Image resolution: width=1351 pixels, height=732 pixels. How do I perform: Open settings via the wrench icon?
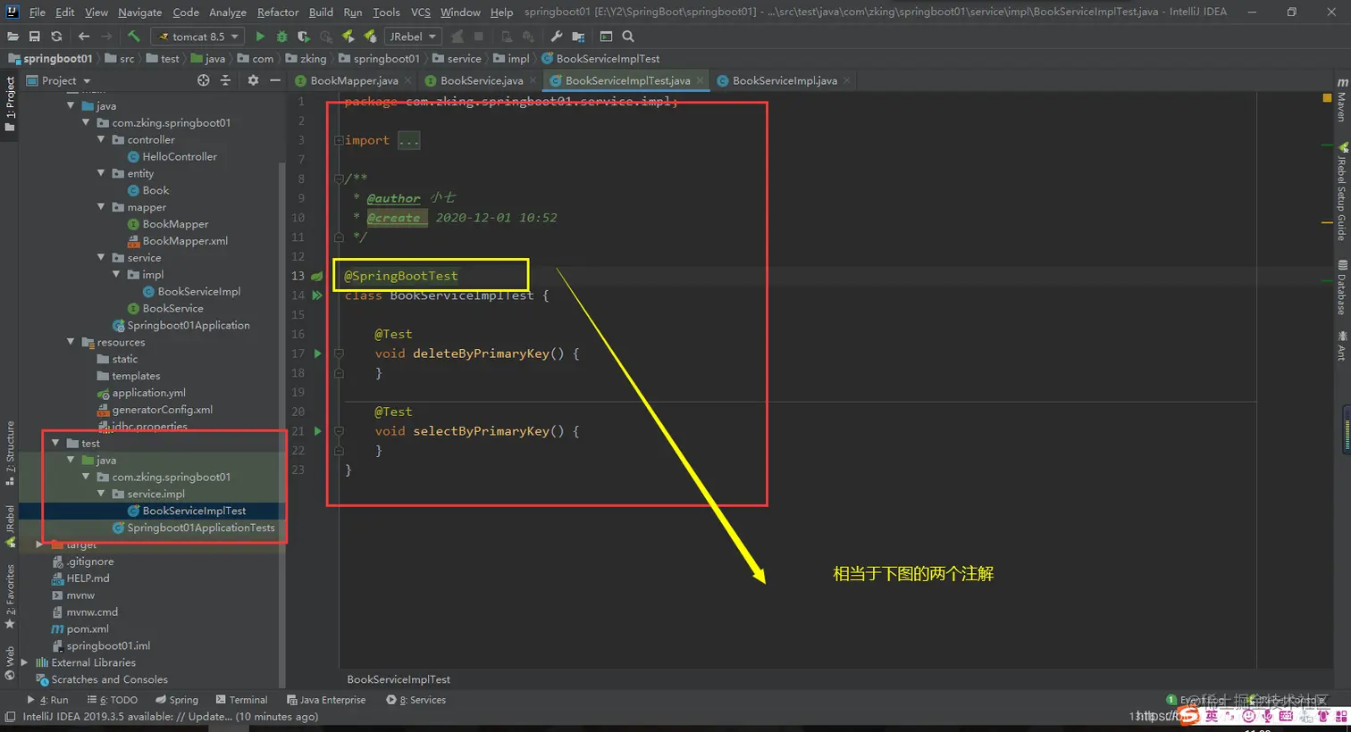coord(556,37)
